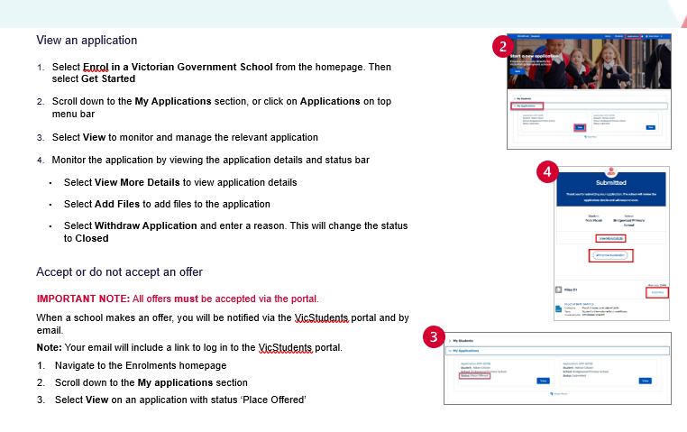Click View on the Submitted card in bottom screenshot
This screenshot has height=432, width=687.
646,381
